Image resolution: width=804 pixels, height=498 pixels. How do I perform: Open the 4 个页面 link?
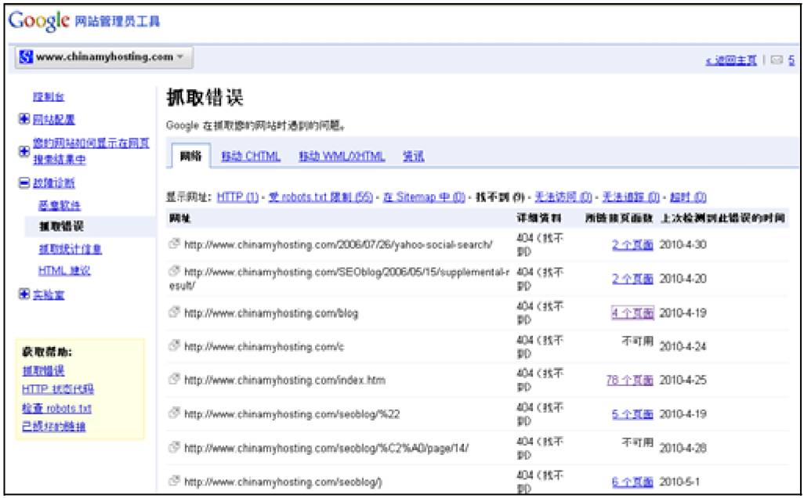(632, 312)
